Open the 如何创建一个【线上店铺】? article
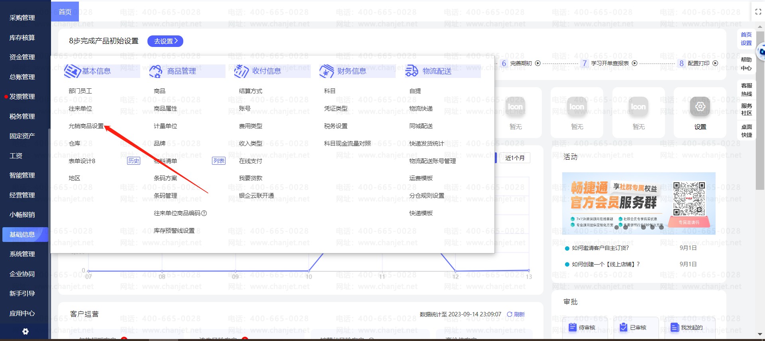765x341 pixels. coord(606,264)
